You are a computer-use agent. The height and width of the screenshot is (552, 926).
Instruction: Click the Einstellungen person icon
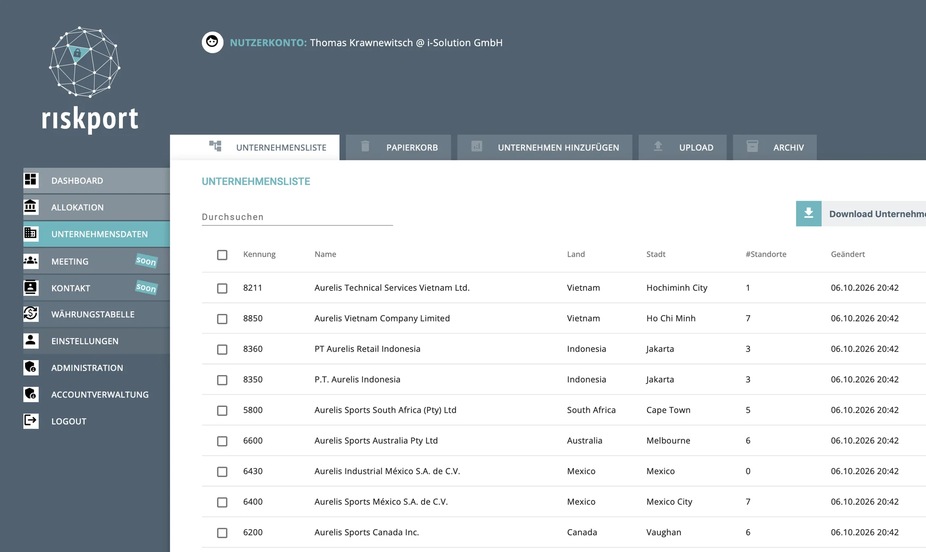pyautogui.click(x=31, y=341)
